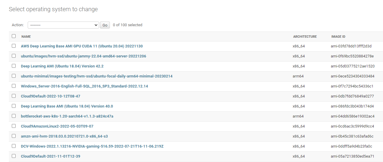The image size is (383, 162).
Task: Open Cloud9Default-2022-10-12T08-47 link
Action: (50, 96)
